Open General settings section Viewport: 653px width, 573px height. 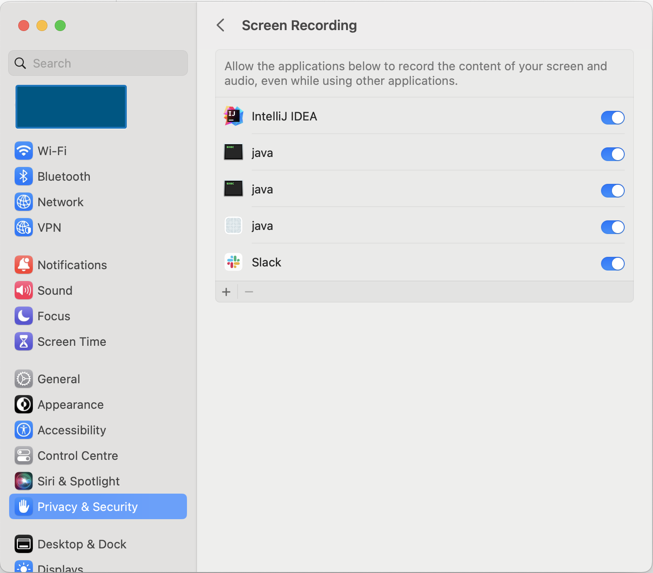coord(59,379)
